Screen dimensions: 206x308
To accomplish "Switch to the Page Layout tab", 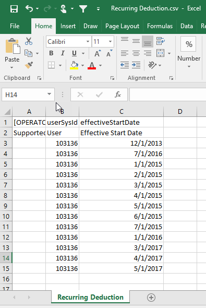I will [122, 26].
